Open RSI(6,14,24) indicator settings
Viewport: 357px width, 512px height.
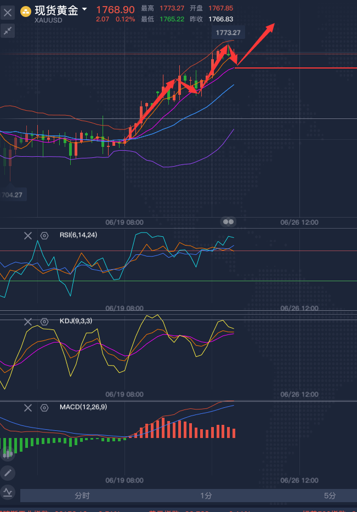coord(44,236)
